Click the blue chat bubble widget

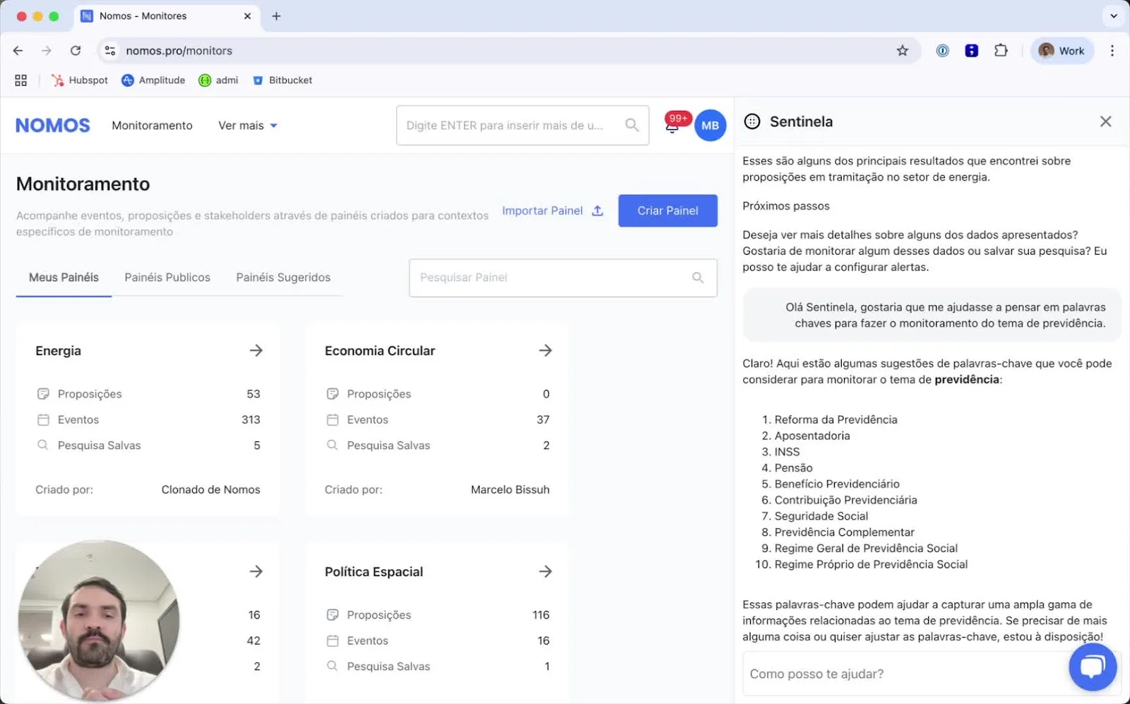click(1093, 667)
